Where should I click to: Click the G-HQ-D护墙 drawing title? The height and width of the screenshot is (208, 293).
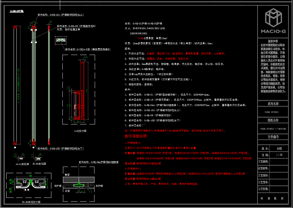[x=16, y=11]
